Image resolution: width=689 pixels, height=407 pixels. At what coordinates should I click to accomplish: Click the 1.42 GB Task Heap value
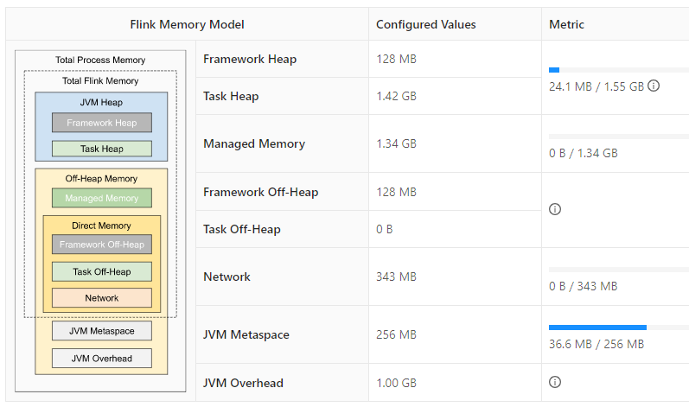(x=396, y=96)
